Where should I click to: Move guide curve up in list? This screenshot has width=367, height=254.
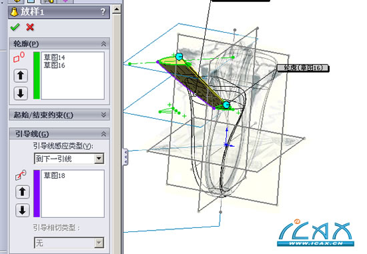23,192
